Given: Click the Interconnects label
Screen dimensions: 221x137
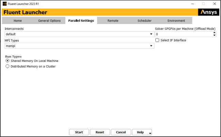Looking at the screenshot, I should point(14,29).
